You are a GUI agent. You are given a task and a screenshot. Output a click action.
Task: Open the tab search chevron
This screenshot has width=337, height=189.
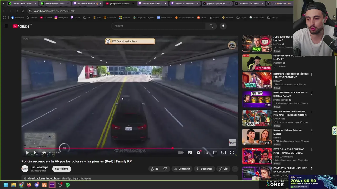coord(3,4)
